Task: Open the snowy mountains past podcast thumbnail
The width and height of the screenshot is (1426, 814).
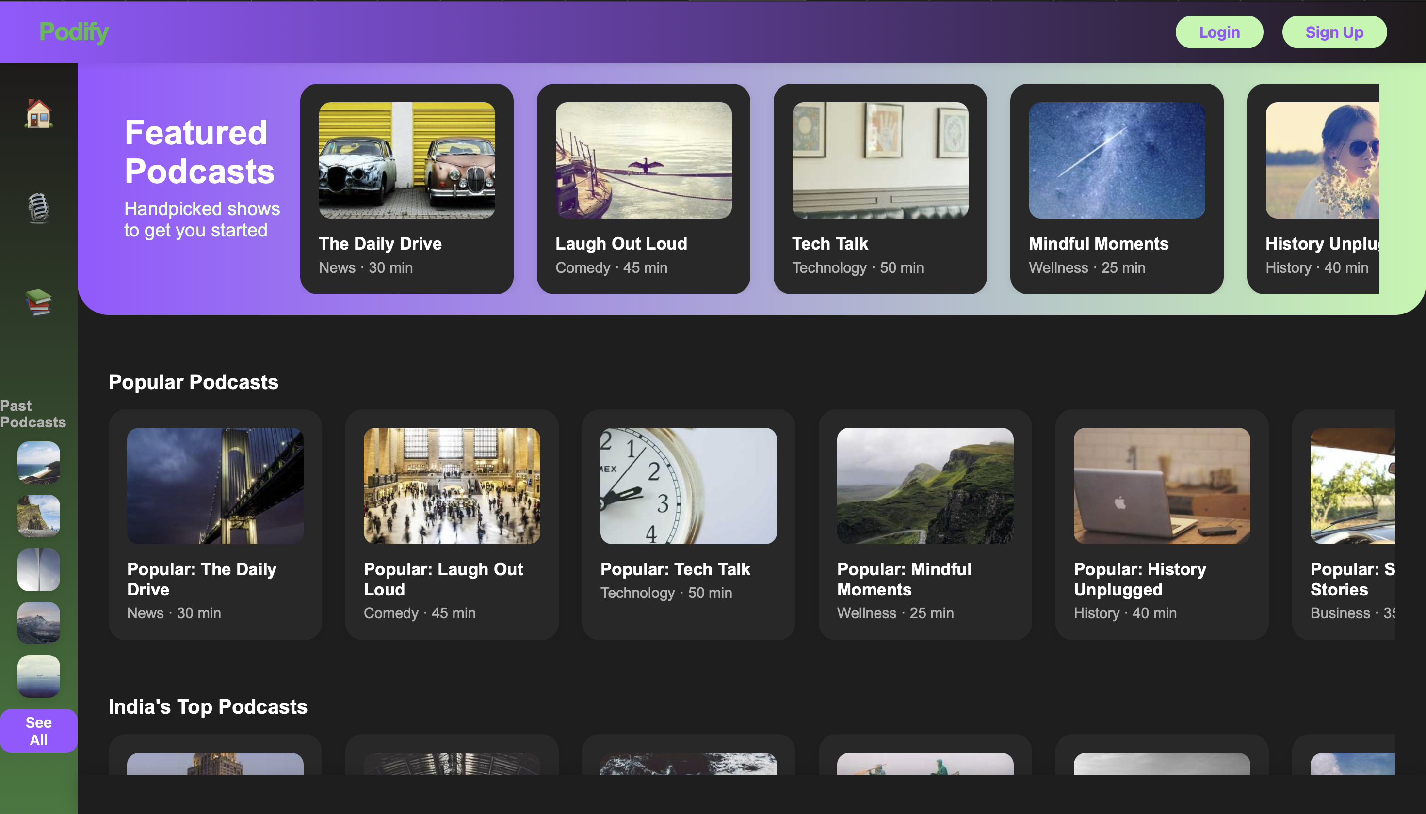Action: pyautogui.click(x=39, y=623)
